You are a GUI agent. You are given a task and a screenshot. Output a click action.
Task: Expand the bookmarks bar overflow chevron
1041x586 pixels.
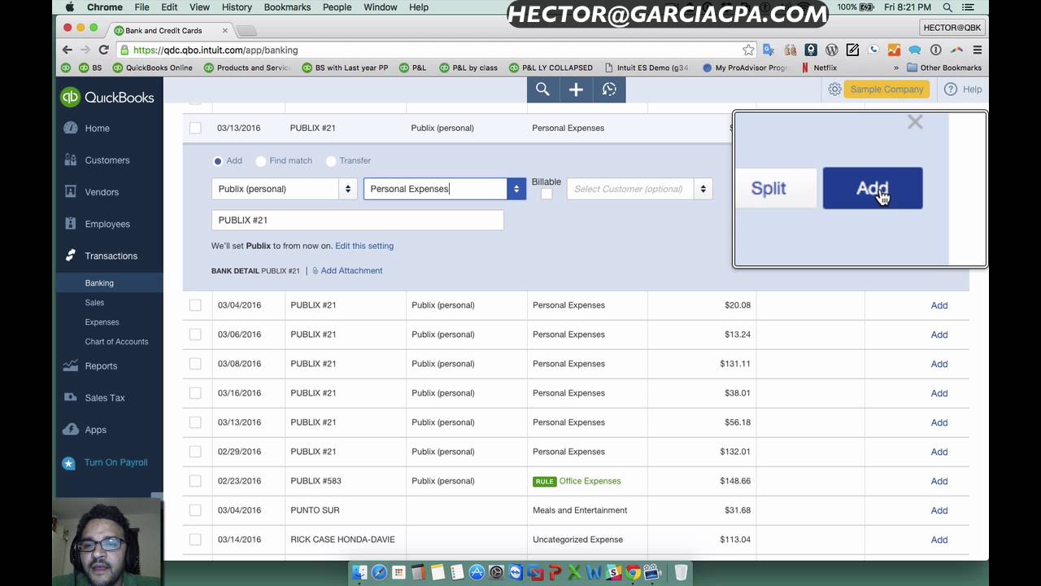coord(896,68)
